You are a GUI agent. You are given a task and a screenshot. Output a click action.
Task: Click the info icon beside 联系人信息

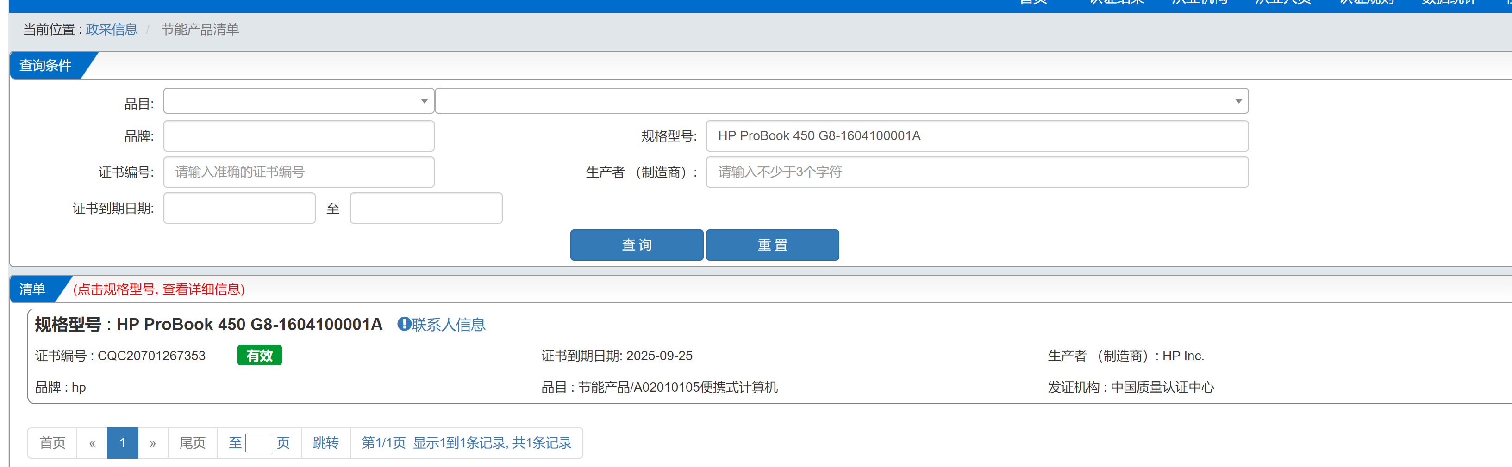coord(404,324)
